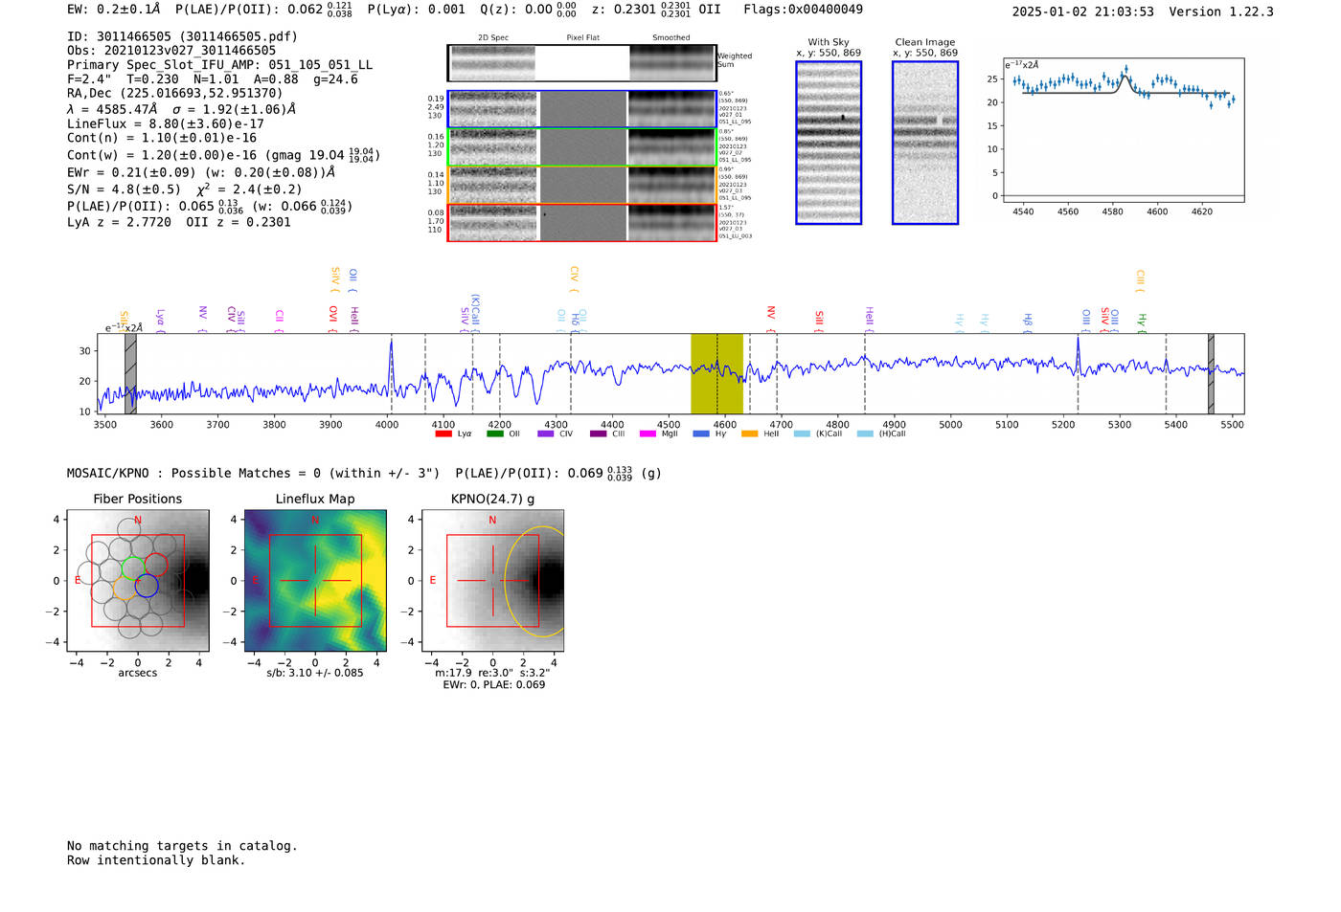
Task: Click the dark purple CIII legend swatch
Action: (598, 434)
